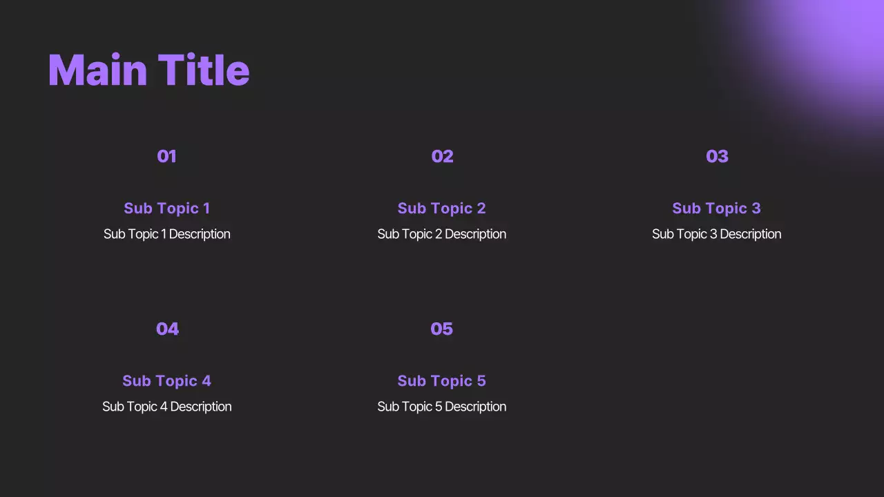
Task: Click the 03 number heading
Action: tap(717, 156)
